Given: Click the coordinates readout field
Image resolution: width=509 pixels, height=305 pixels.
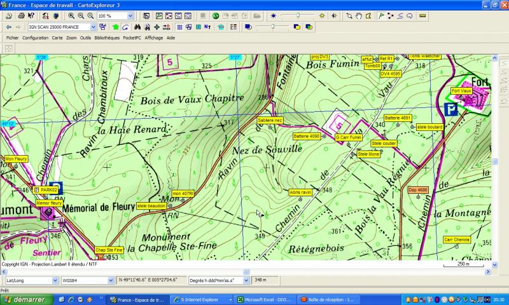Looking at the screenshot, I should 151,280.
